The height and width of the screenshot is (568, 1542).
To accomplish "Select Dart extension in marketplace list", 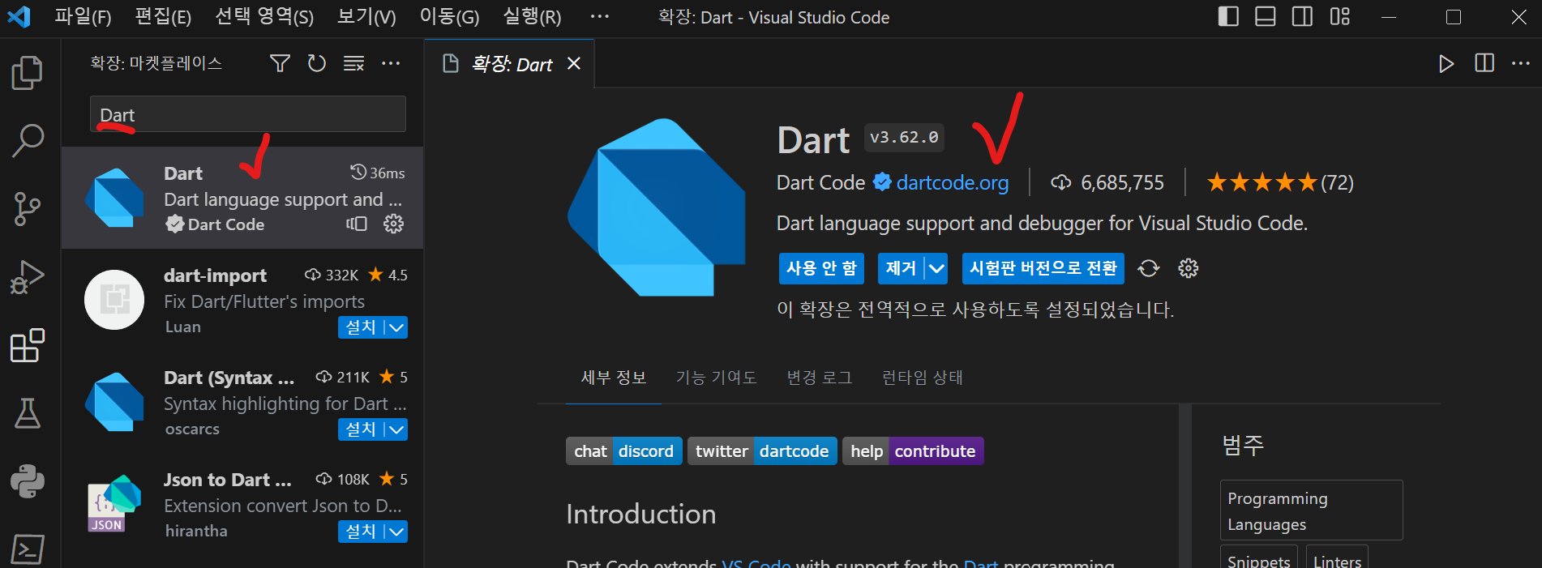I will tap(242, 198).
